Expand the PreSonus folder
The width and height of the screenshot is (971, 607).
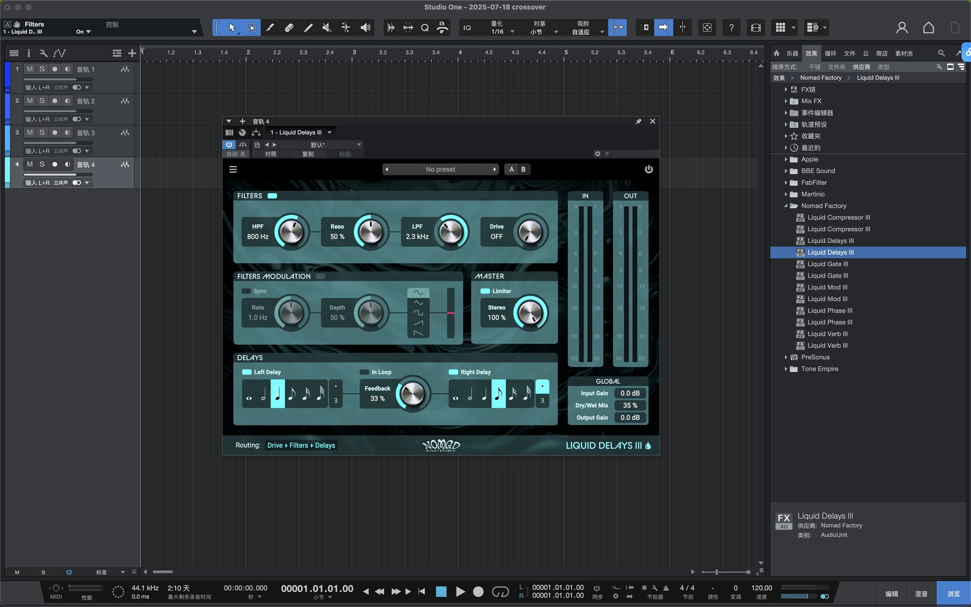pyautogui.click(x=786, y=357)
